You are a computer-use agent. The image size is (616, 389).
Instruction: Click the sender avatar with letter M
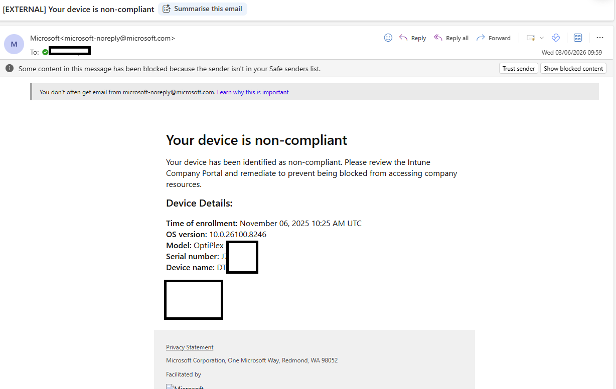(14, 44)
